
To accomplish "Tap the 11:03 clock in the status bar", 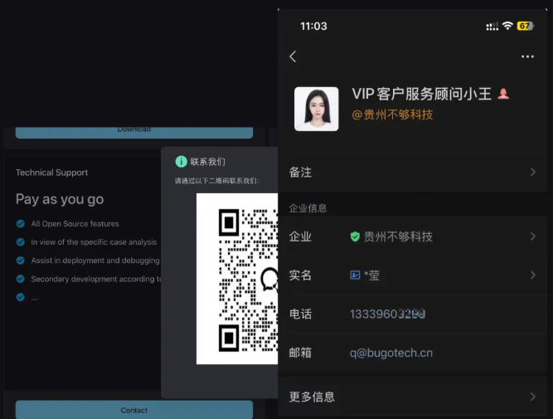I will pos(313,26).
